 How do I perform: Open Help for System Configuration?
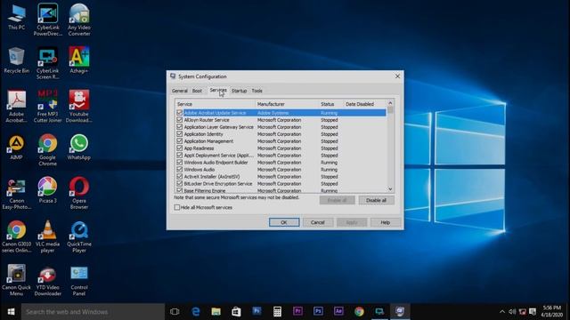(386, 222)
